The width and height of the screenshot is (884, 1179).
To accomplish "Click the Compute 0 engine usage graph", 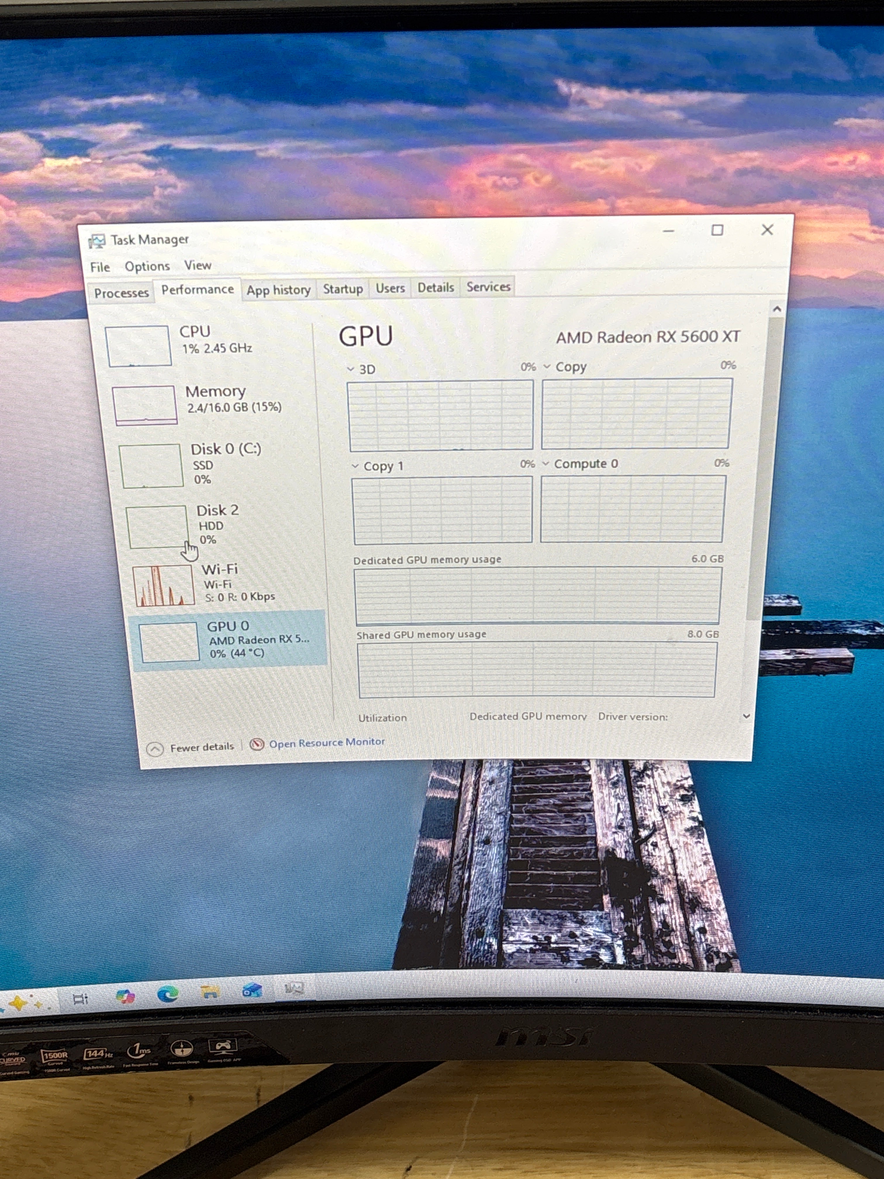I will click(633, 509).
